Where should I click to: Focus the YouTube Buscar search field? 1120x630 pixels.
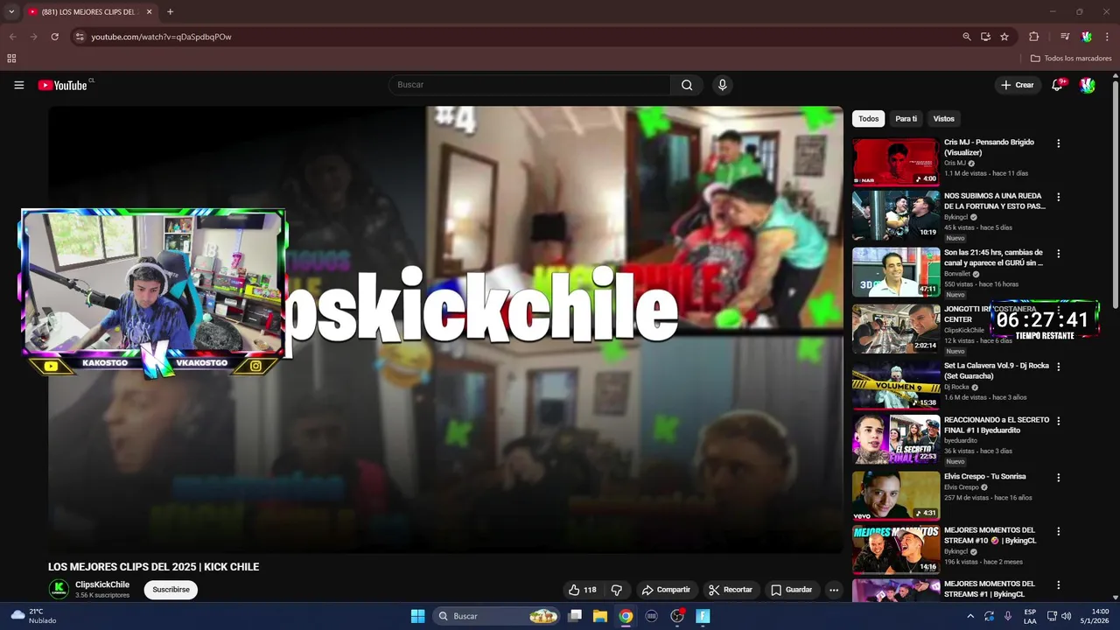click(x=529, y=85)
